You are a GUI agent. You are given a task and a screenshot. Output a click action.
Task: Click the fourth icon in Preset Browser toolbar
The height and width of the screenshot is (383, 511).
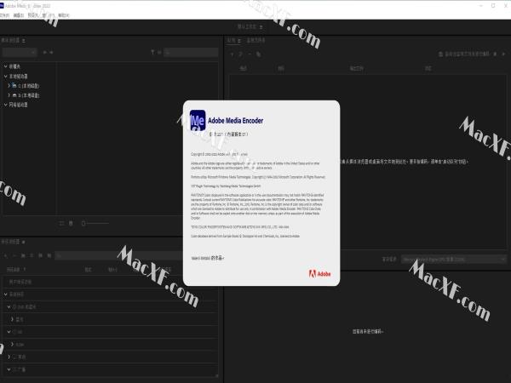click(32, 255)
